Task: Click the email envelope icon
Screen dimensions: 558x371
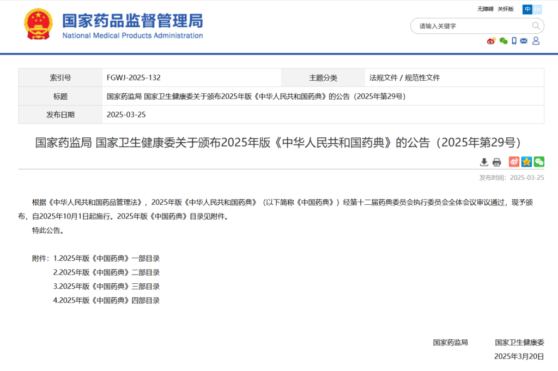Action: (x=524, y=41)
